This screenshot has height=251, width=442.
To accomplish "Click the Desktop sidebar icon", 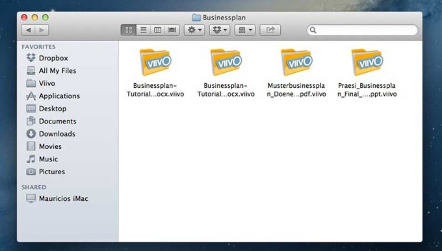I will [31, 109].
